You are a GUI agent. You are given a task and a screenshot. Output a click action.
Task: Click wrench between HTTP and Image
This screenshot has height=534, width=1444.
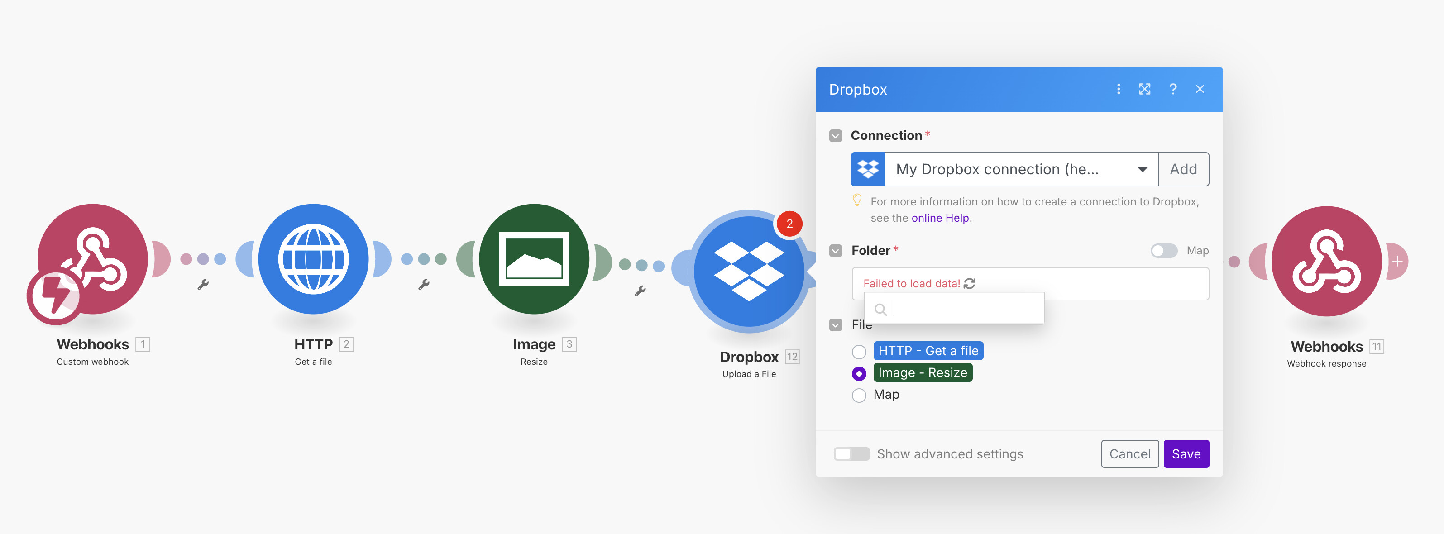tap(424, 285)
